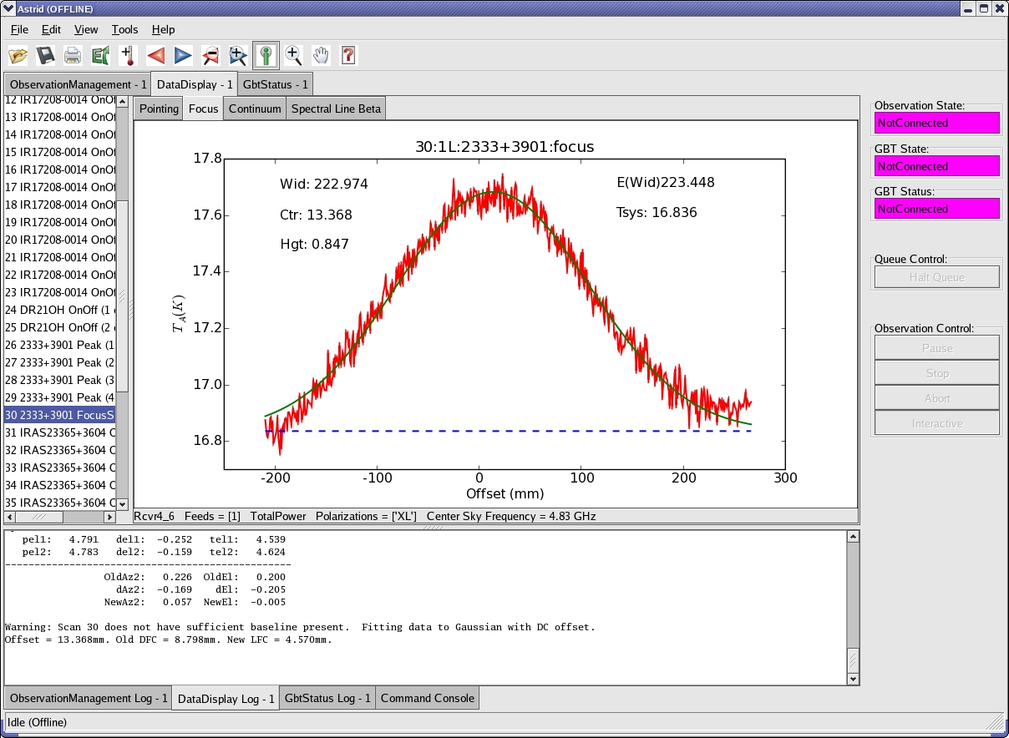Open the GbtStatus - 1 tab

tap(275, 84)
